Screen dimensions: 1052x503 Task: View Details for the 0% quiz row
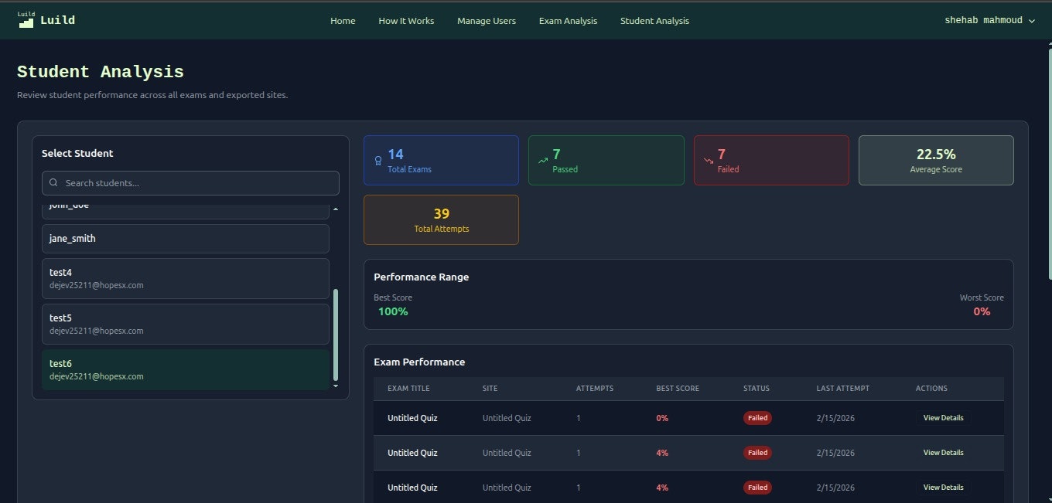click(943, 418)
